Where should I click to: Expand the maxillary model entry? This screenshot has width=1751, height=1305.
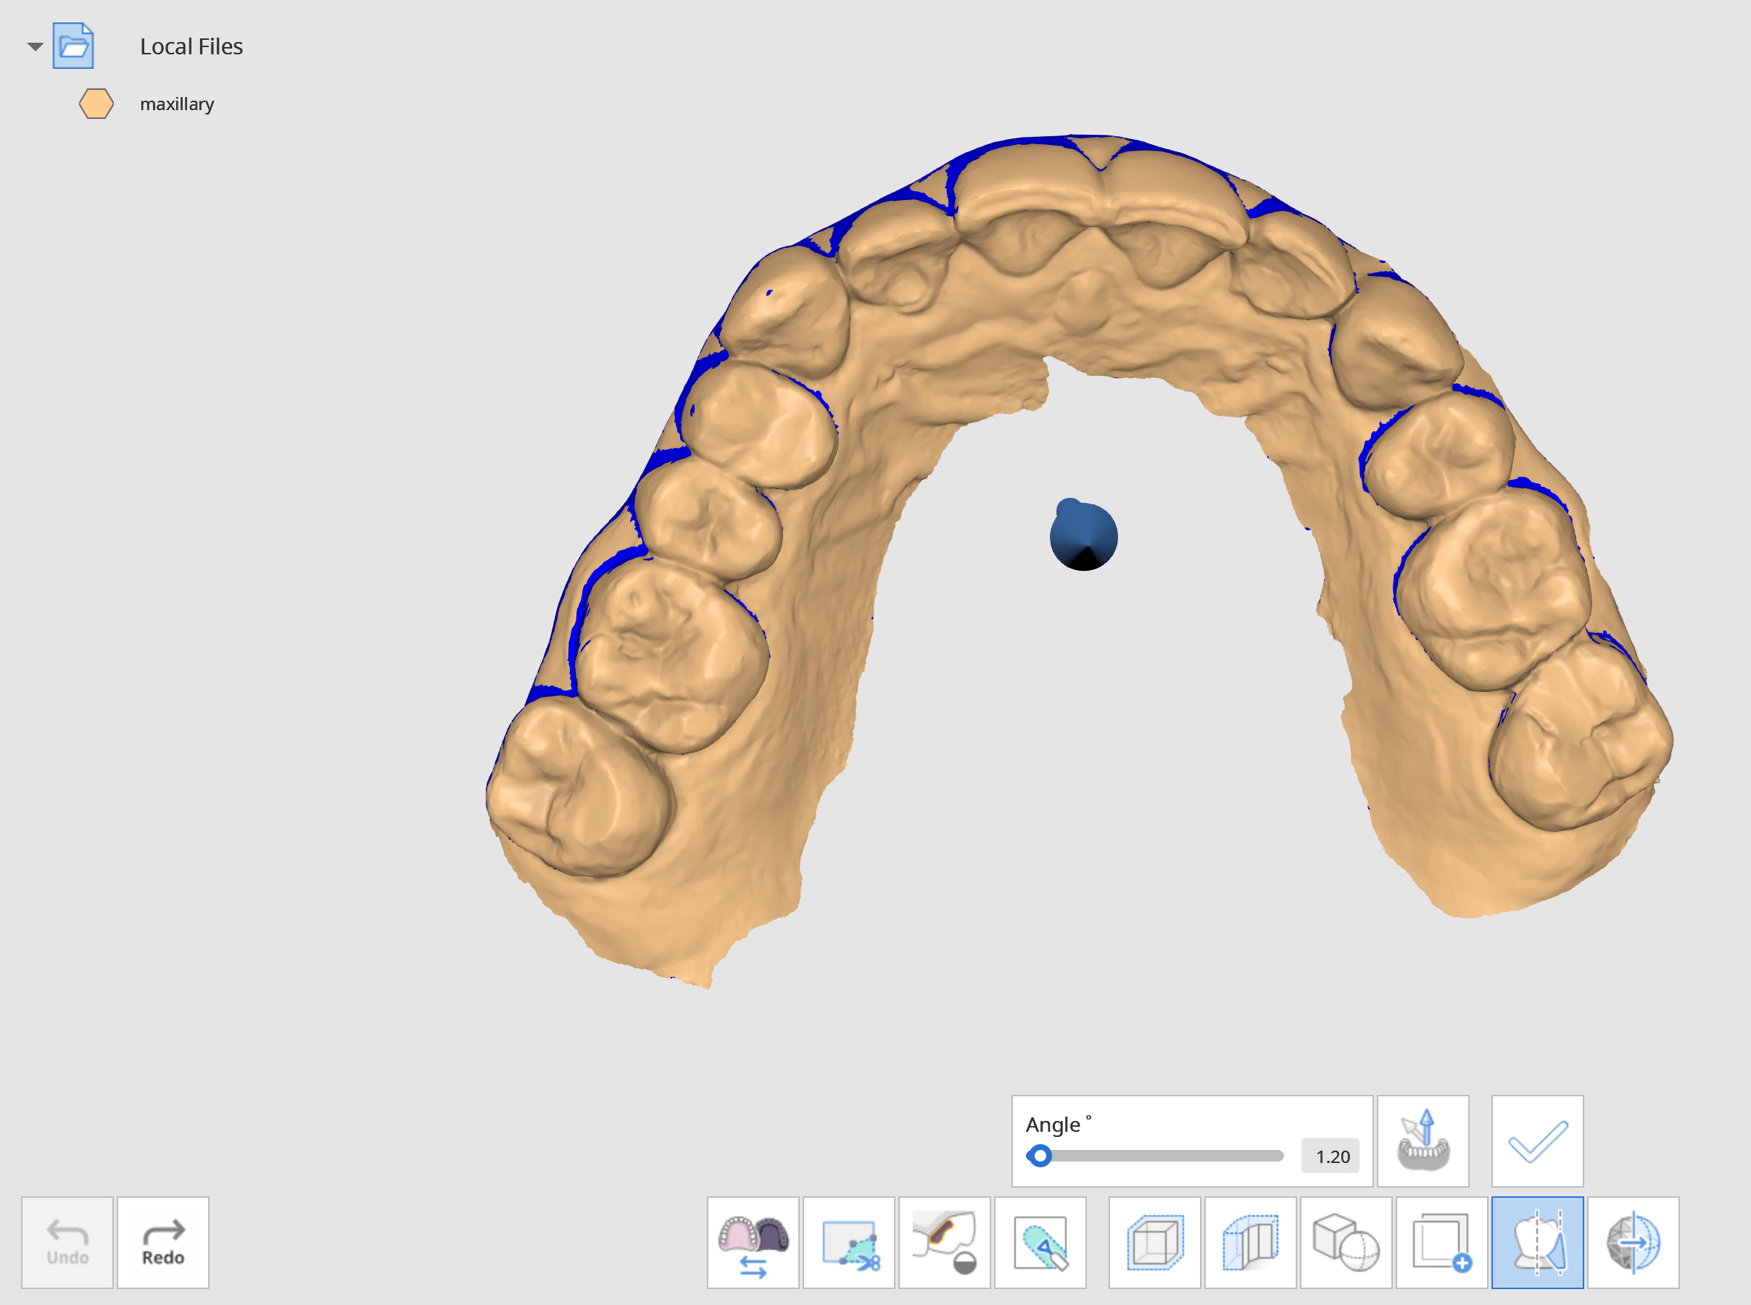177,104
